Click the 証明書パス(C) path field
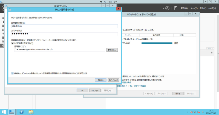Screen dimensions: 219x115 tap(59, 50)
